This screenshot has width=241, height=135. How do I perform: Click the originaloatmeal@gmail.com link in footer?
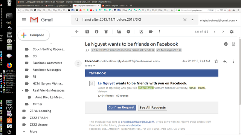pos(137,122)
